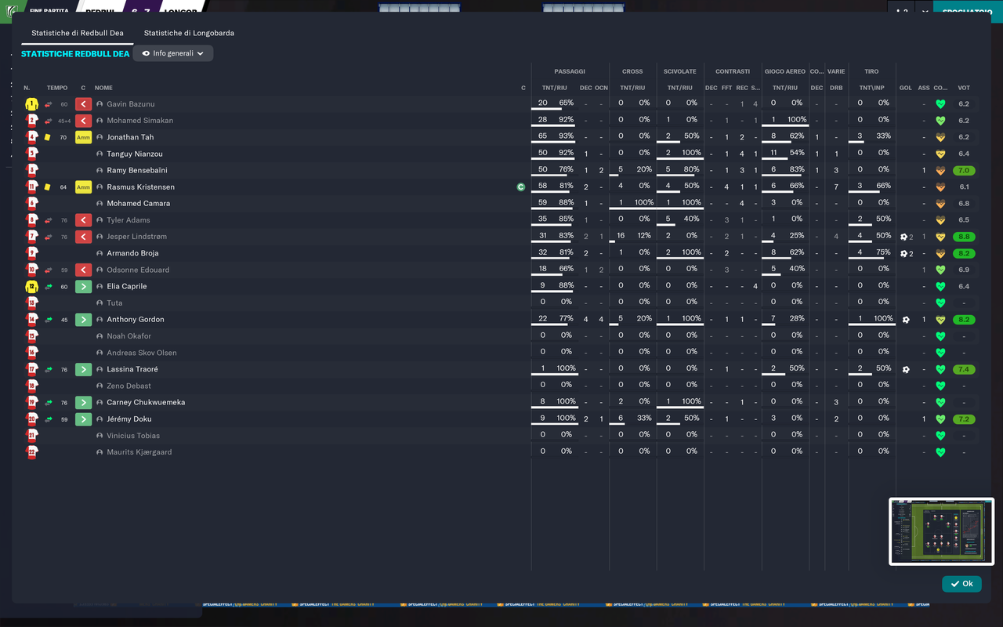The image size is (1003, 627).
Task: Click the green substituted-on box for Lassina Traoré
Action: (84, 369)
